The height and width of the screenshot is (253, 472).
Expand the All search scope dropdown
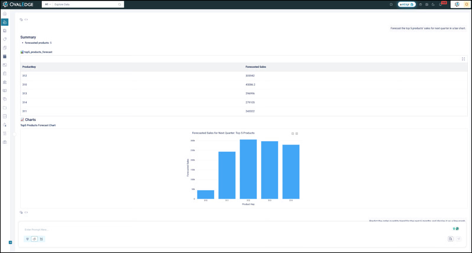[48, 4]
